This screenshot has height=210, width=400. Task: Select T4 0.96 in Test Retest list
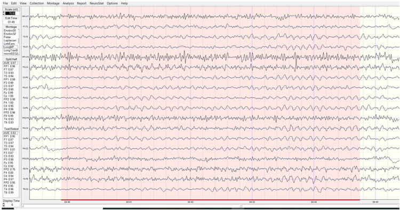(x=9, y=189)
